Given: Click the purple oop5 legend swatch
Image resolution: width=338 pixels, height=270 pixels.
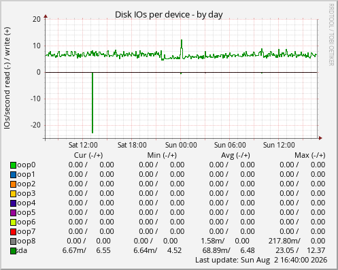Looking at the screenshot, I should (13, 213).
